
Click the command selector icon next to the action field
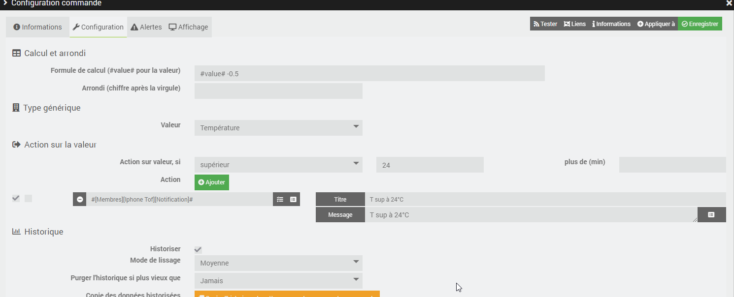[x=293, y=199]
